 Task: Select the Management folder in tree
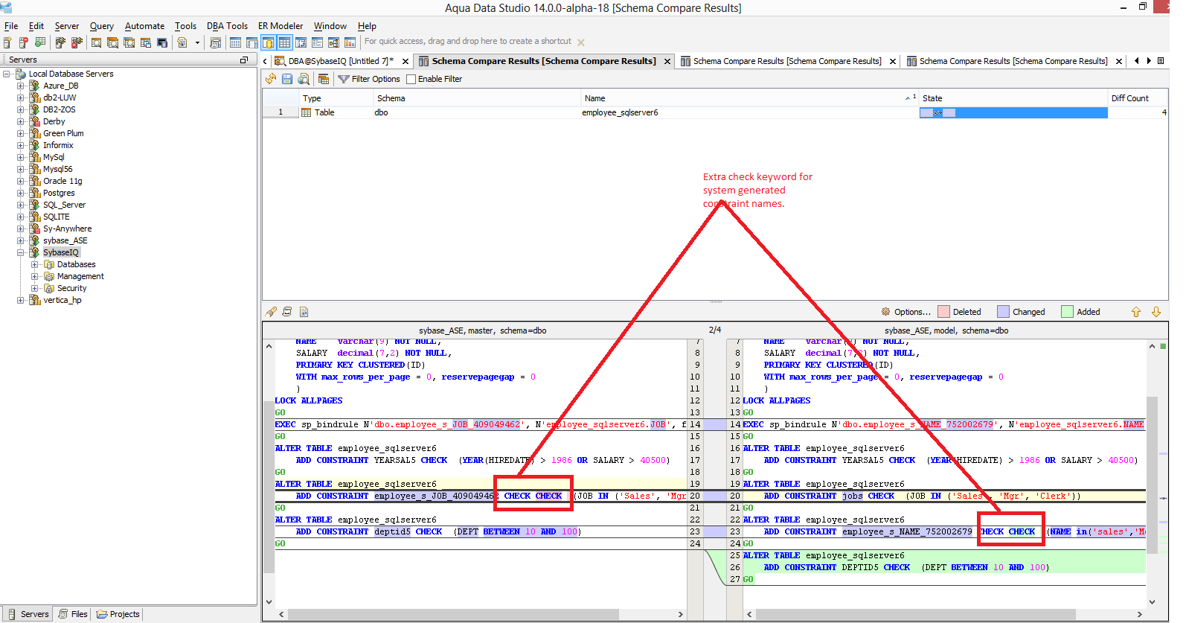point(80,276)
